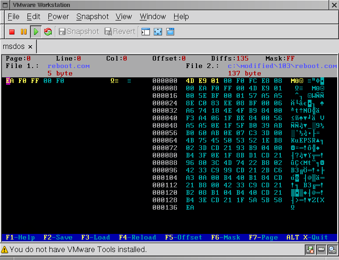Open the View menu
This screenshot has height=260, width=339.
pyautogui.click(x=124, y=16)
